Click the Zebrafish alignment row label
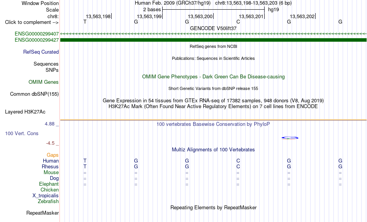The height and width of the screenshot is (222, 367). pos(48,202)
